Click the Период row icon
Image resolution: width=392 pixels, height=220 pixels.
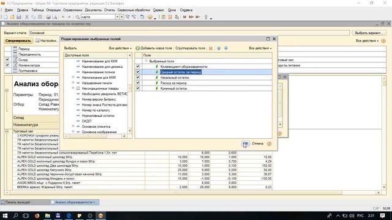coord(15,49)
